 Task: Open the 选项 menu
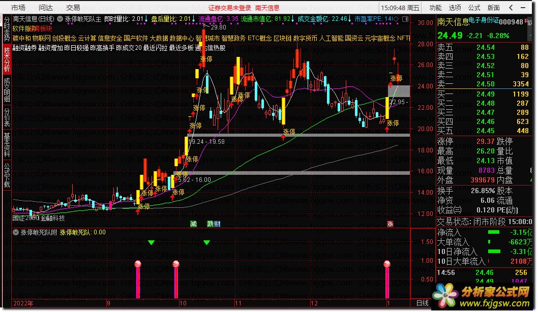pos(455,8)
